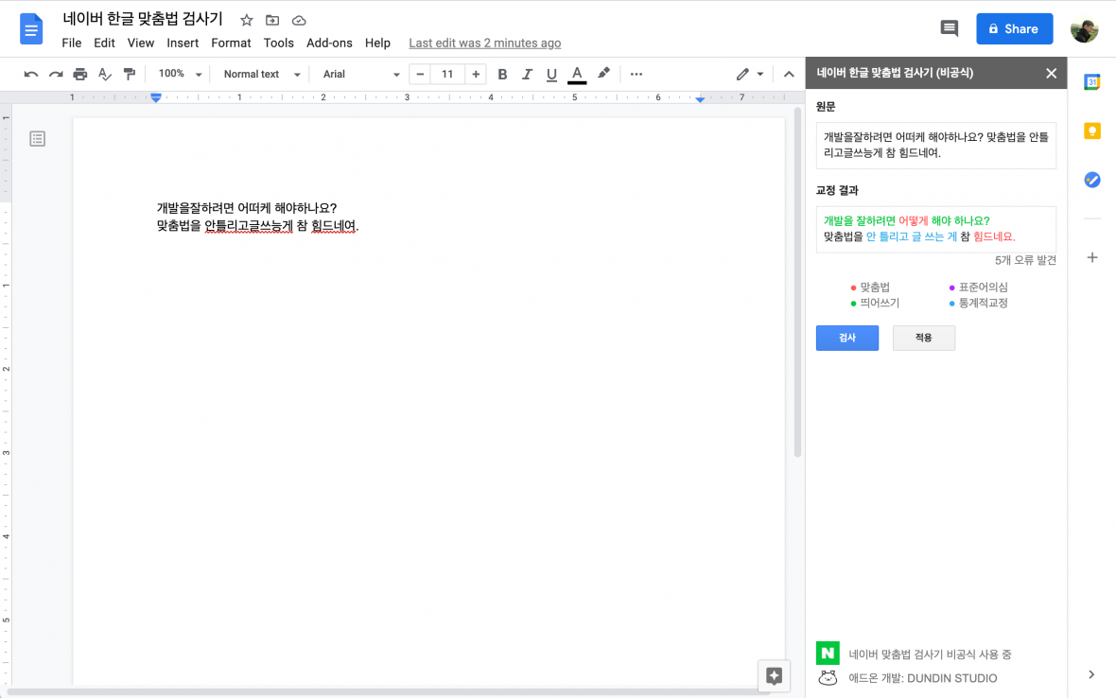Run spelling and grammar check
Screen dimensions: 1116x698
click(105, 74)
